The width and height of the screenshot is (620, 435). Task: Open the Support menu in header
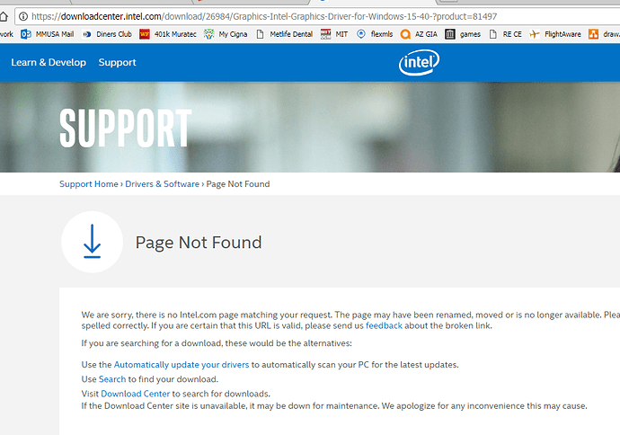[117, 63]
